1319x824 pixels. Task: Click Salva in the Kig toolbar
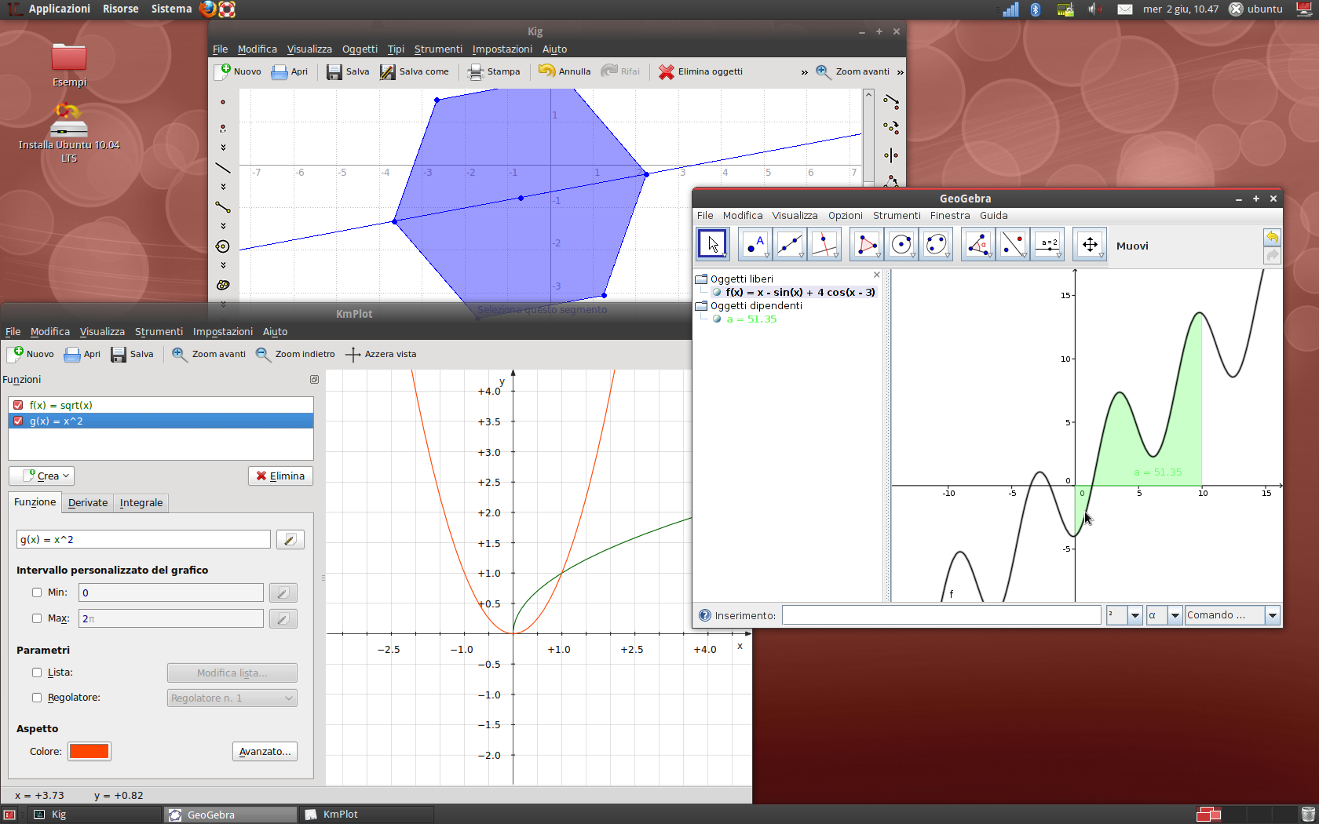[x=348, y=71]
